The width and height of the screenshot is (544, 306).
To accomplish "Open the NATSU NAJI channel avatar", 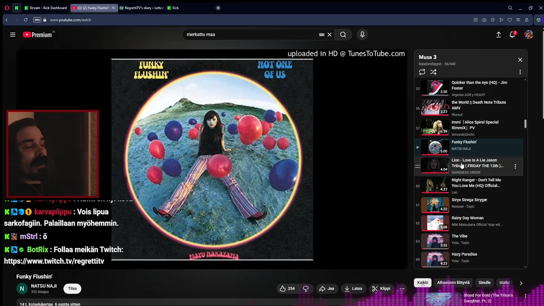I will pyautogui.click(x=22, y=289).
